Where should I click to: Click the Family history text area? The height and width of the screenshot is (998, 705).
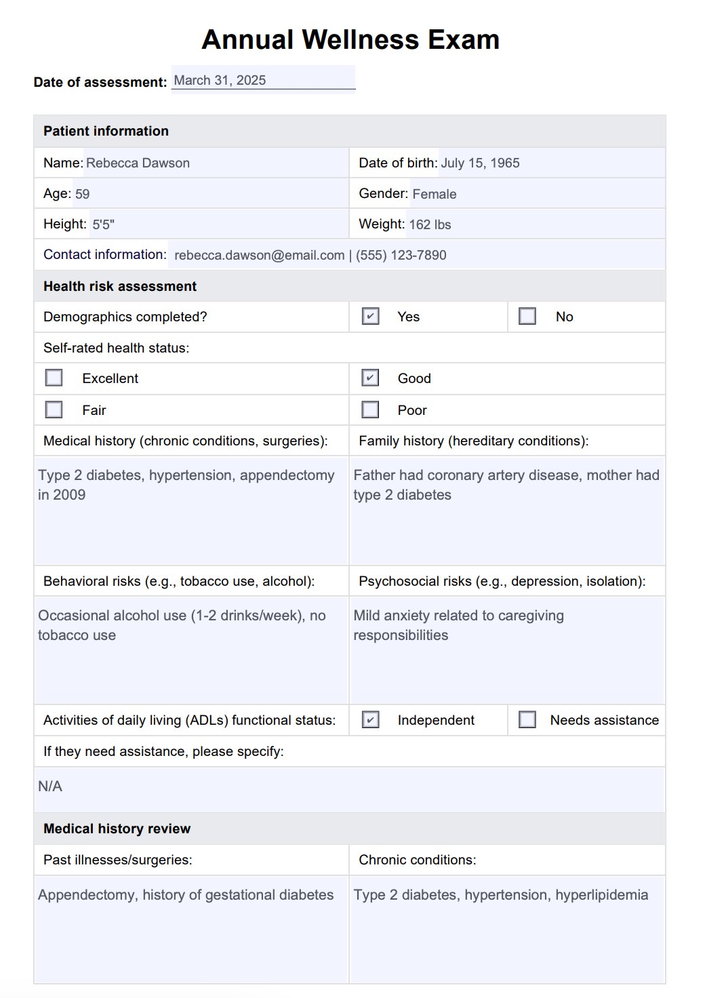tap(506, 511)
